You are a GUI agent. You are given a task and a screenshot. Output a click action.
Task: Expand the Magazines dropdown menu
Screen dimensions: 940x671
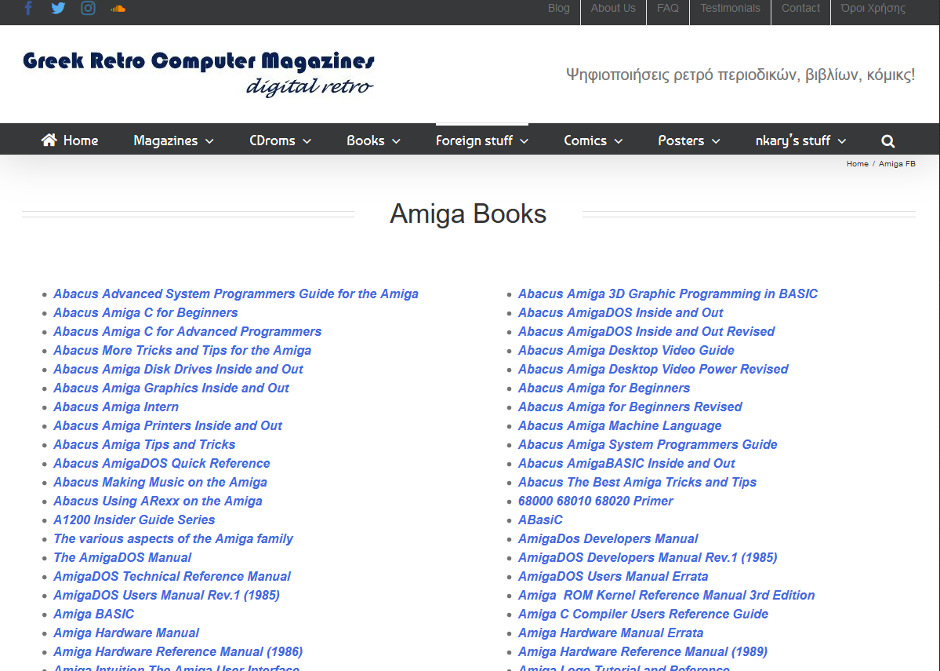click(173, 141)
